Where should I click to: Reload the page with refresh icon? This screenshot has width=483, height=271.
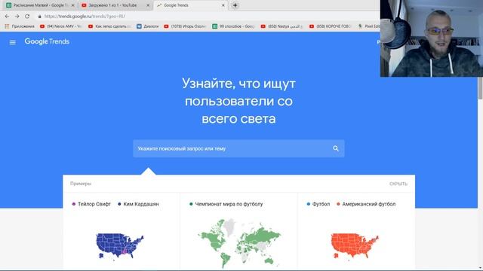[27, 17]
